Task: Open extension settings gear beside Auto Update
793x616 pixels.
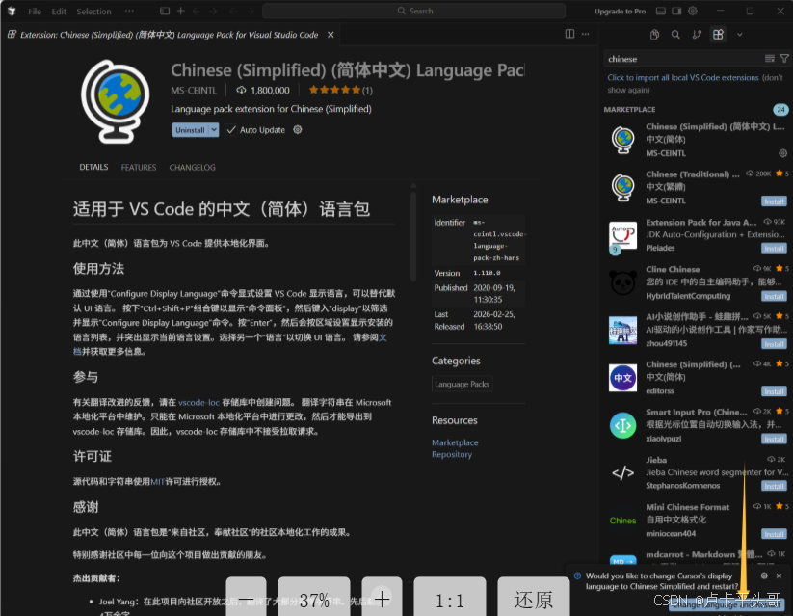Action: [298, 129]
